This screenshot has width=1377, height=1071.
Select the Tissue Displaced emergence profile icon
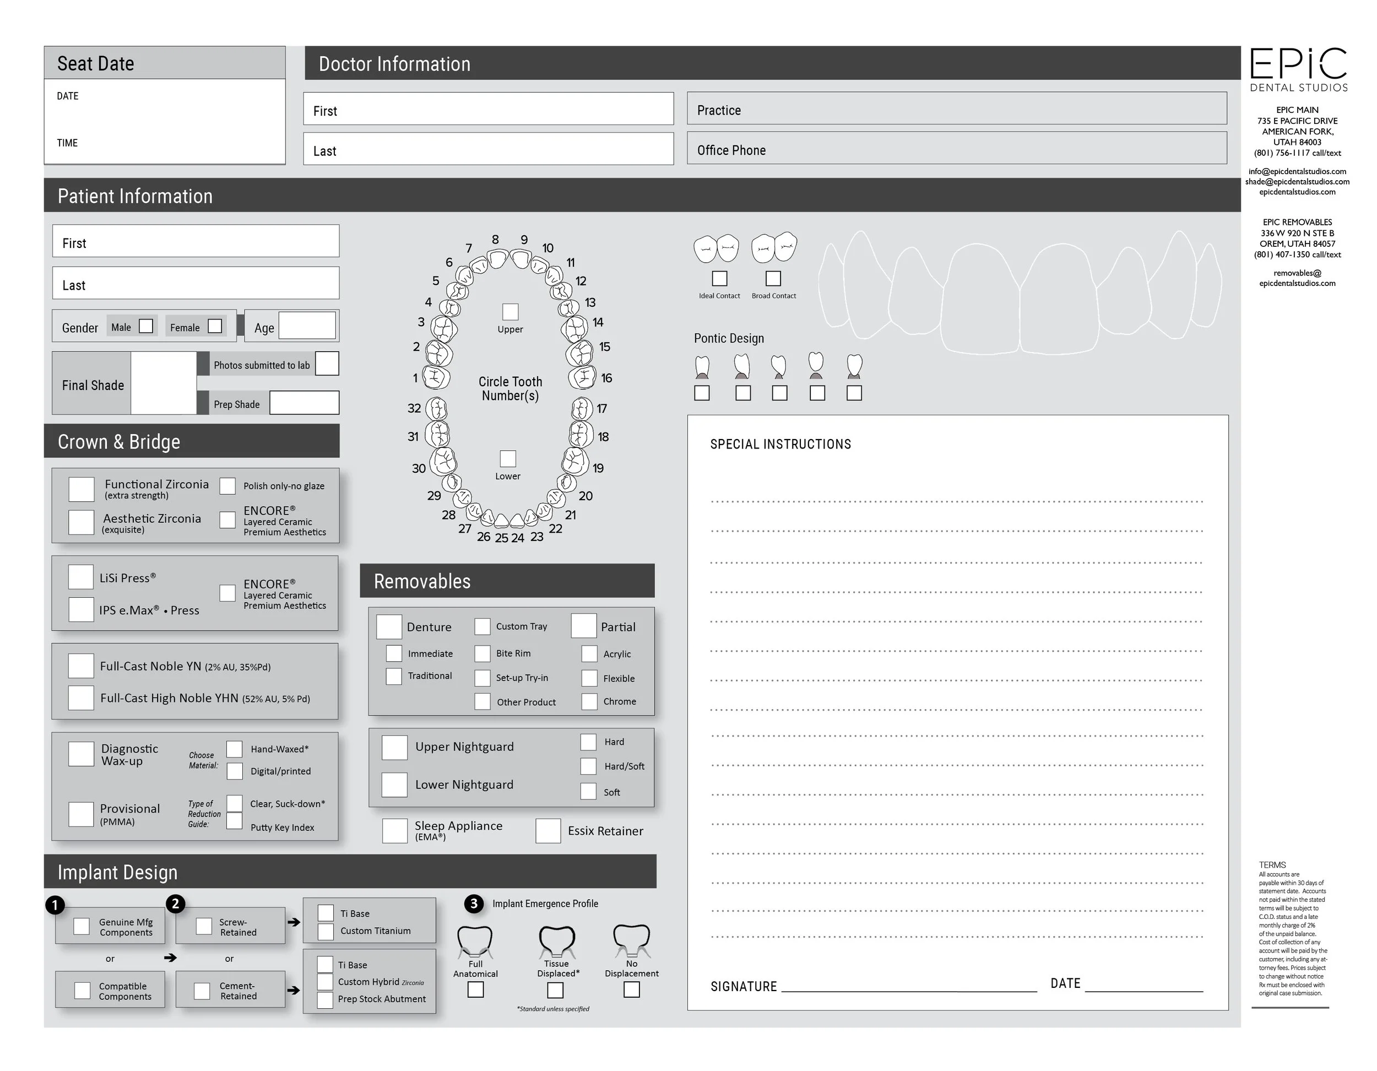(x=557, y=941)
